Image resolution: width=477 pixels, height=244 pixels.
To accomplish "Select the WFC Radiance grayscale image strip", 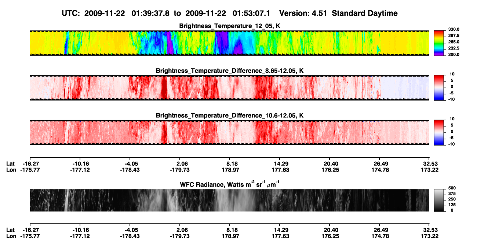I will tap(229, 200).
